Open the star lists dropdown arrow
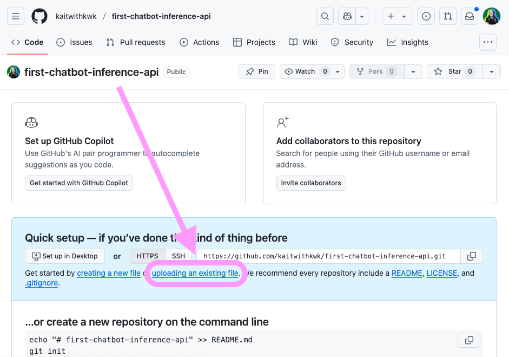Image resolution: width=509 pixels, height=357 pixels. tap(491, 72)
